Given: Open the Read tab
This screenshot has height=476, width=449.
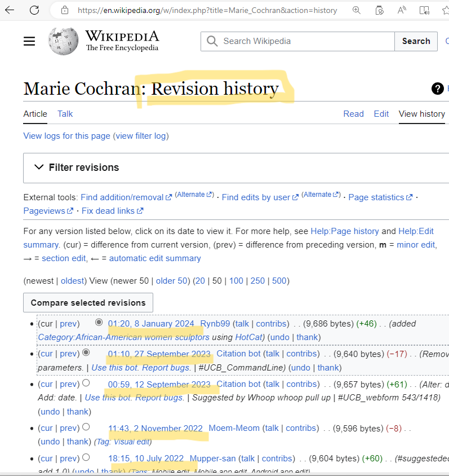Looking at the screenshot, I should coord(353,114).
